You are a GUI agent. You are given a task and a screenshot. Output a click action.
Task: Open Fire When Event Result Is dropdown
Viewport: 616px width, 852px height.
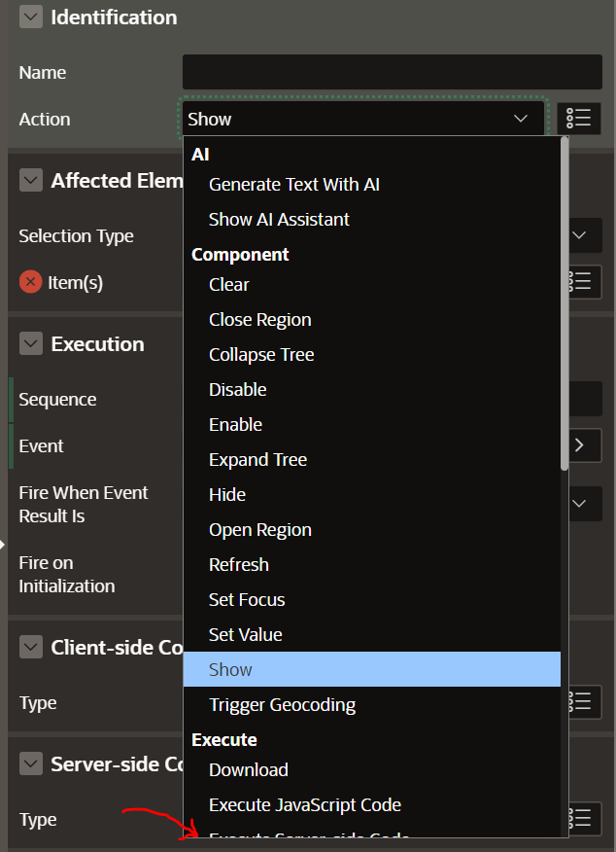(580, 504)
